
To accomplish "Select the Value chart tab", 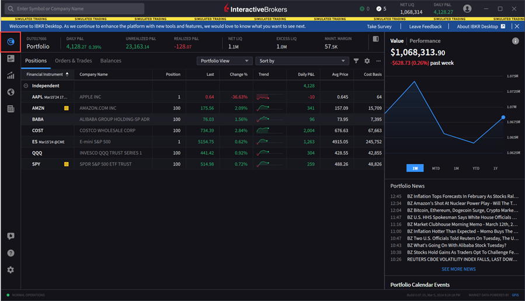I will (397, 41).
